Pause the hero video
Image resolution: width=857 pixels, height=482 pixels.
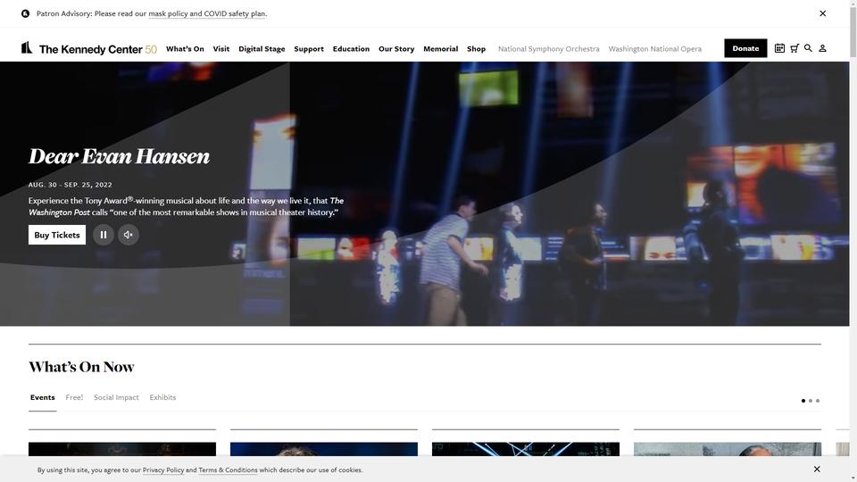104,235
